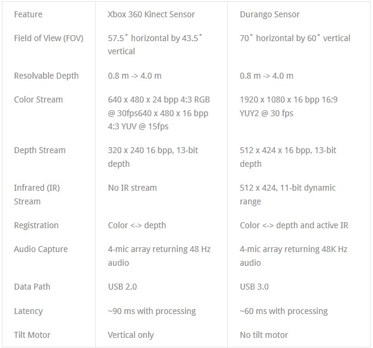Click the "Durango Sensor" column header
The image size is (373, 348).
click(x=269, y=14)
